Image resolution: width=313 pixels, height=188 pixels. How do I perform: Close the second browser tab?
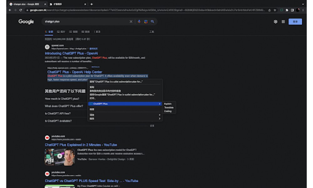tap(85, 4)
